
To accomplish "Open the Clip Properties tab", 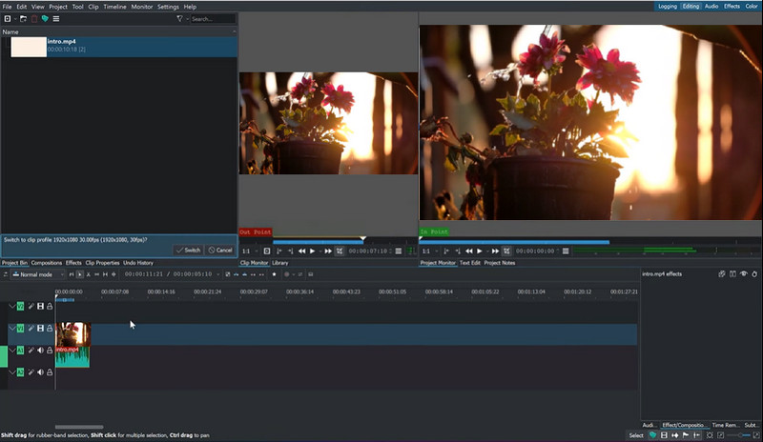I will tap(102, 263).
